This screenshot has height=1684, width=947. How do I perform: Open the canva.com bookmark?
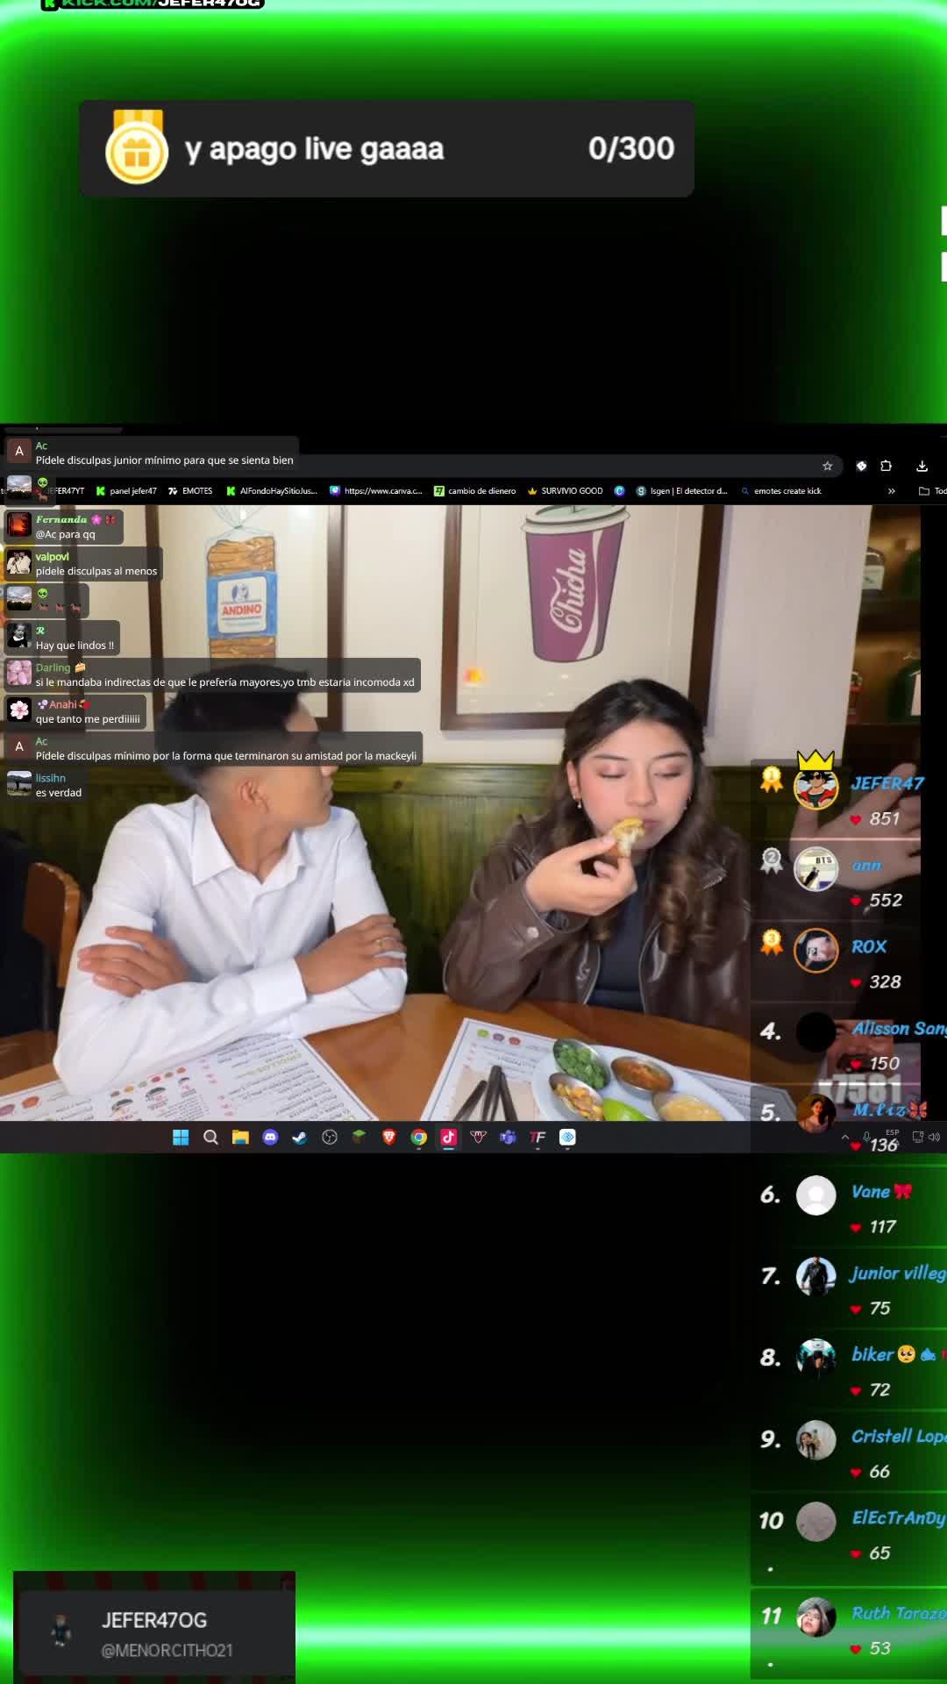point(376,491)
